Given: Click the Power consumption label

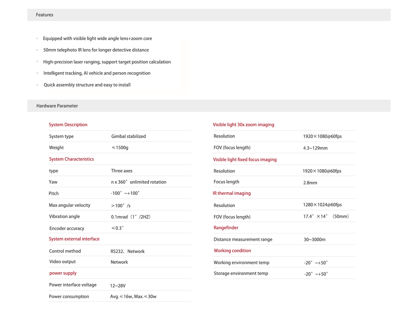Looking at the screenshot, I should click(69, 297).
